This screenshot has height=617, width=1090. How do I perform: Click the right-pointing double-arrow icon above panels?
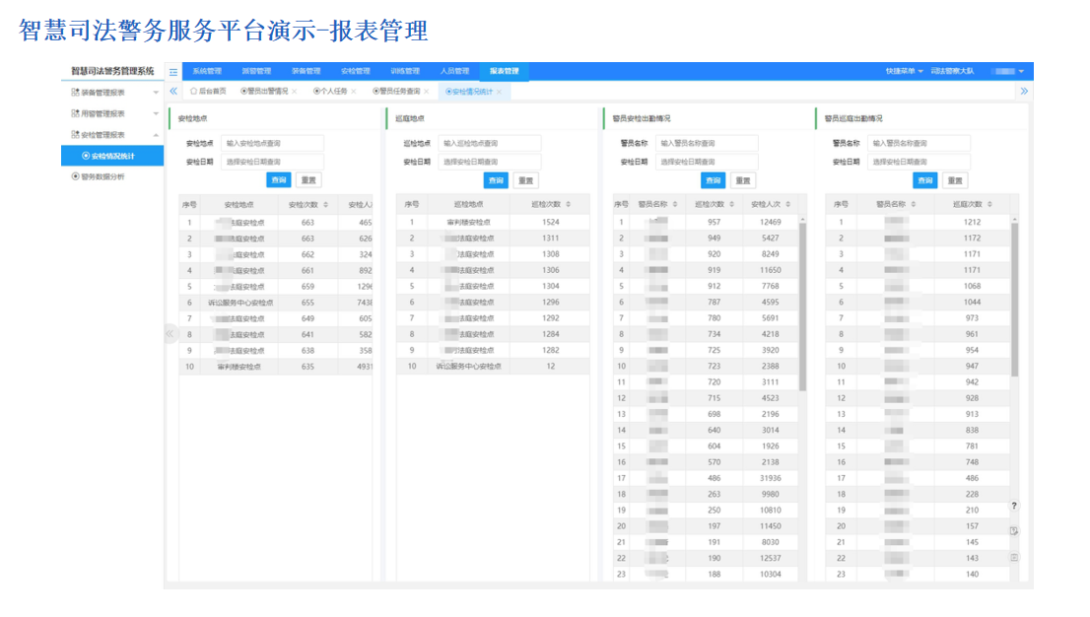point(1025,90)
